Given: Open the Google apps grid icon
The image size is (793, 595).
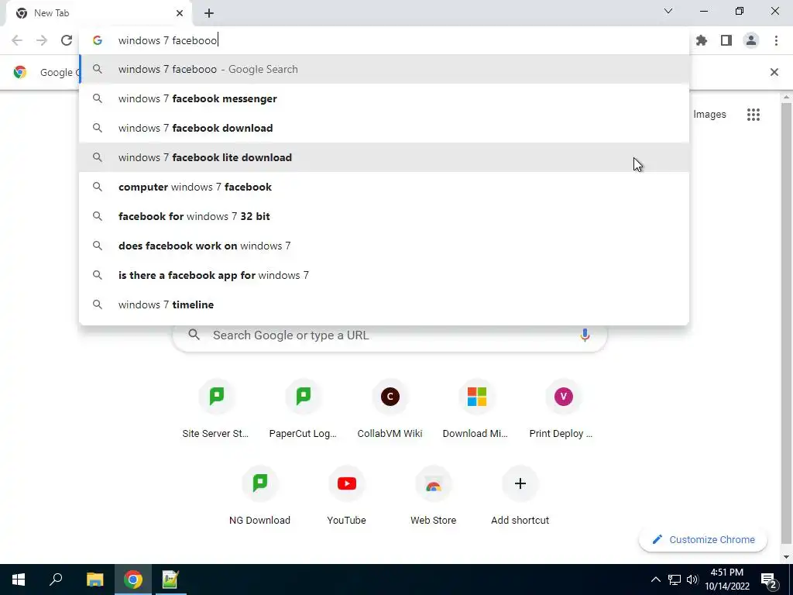Looking at the screenshot, I should point(753,115).
